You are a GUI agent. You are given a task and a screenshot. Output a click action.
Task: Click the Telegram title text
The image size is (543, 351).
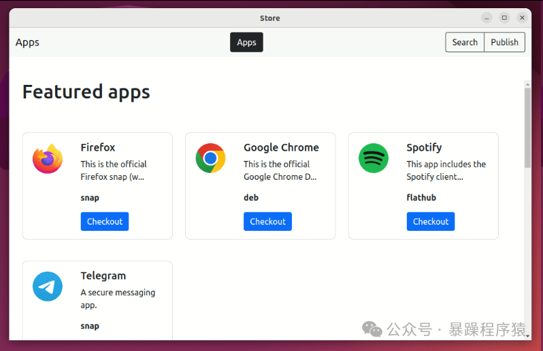click(103, 276)
